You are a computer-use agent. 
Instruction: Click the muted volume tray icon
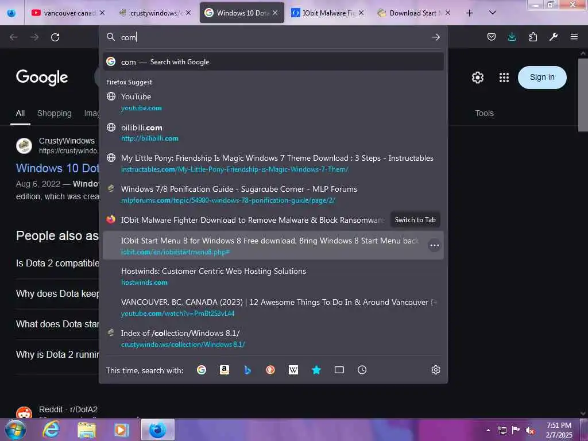click(x=530, y=431)
